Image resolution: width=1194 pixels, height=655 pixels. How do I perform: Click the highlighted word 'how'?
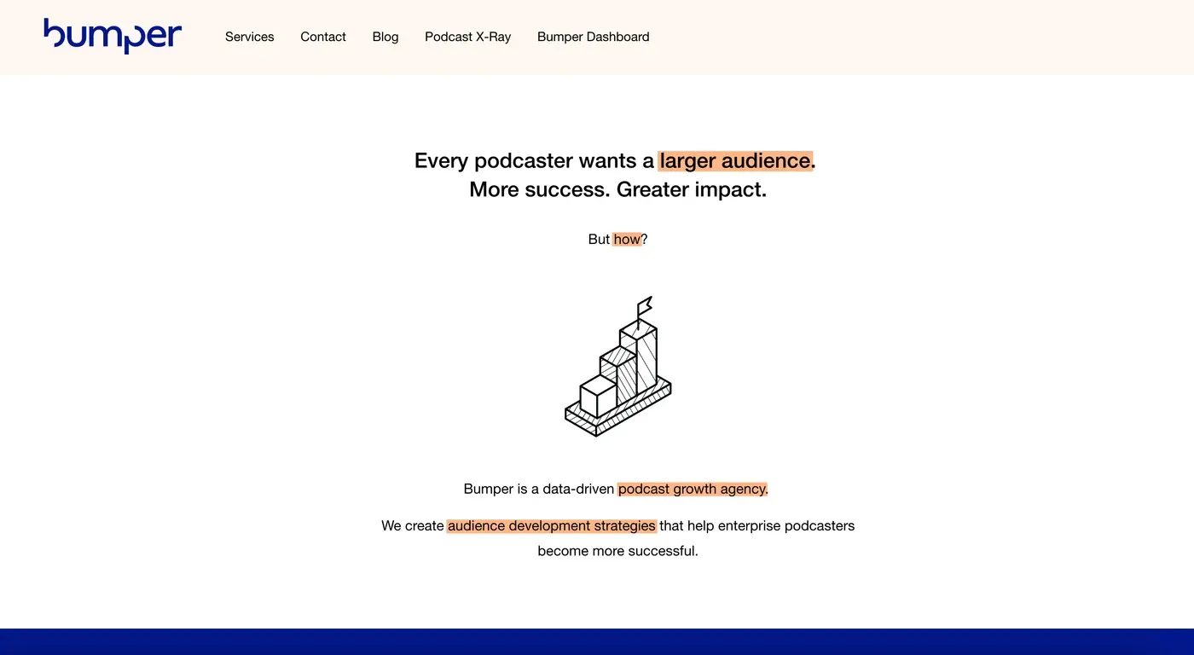627,240
